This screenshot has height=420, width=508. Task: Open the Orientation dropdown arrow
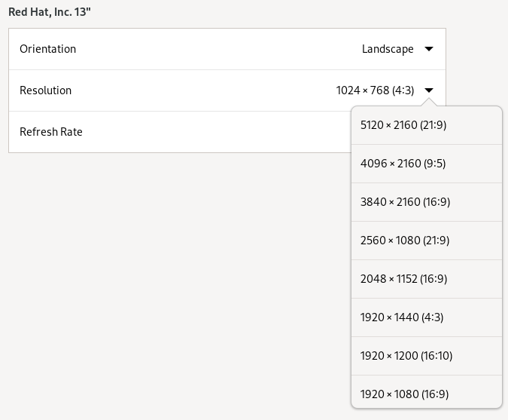[x=429, y=49]
